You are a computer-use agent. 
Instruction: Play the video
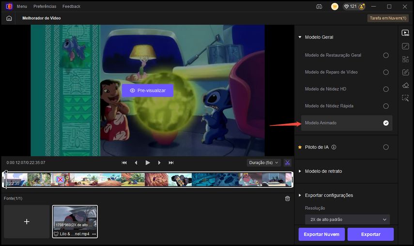148,163
